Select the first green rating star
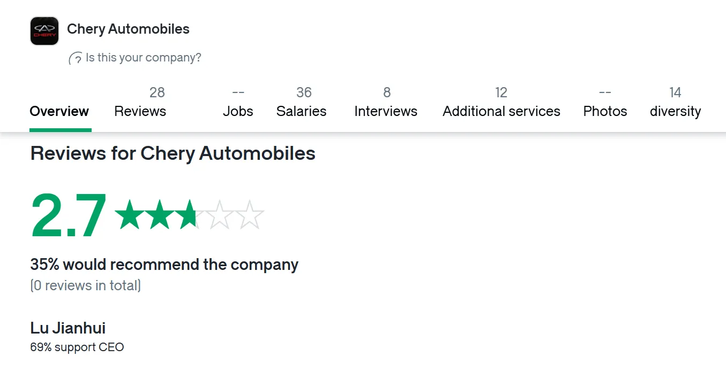Viewport: 726px width, 372px height. tap(130, 214)
